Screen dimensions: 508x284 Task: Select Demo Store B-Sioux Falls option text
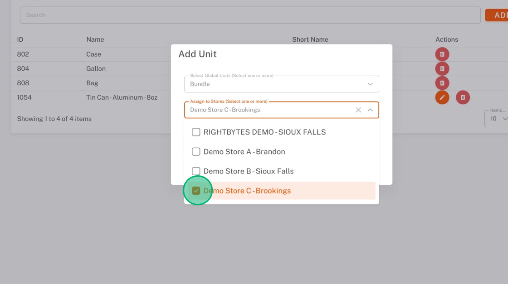point(249,171)
